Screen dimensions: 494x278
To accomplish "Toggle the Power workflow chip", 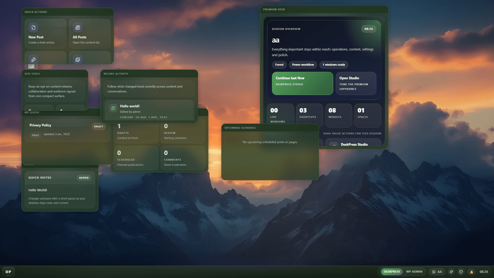I will click(x=303, y=65).
